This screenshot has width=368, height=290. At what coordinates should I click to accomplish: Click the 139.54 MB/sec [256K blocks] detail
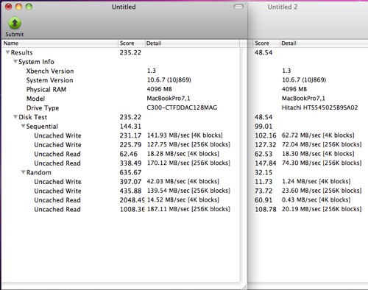(188, 191)
